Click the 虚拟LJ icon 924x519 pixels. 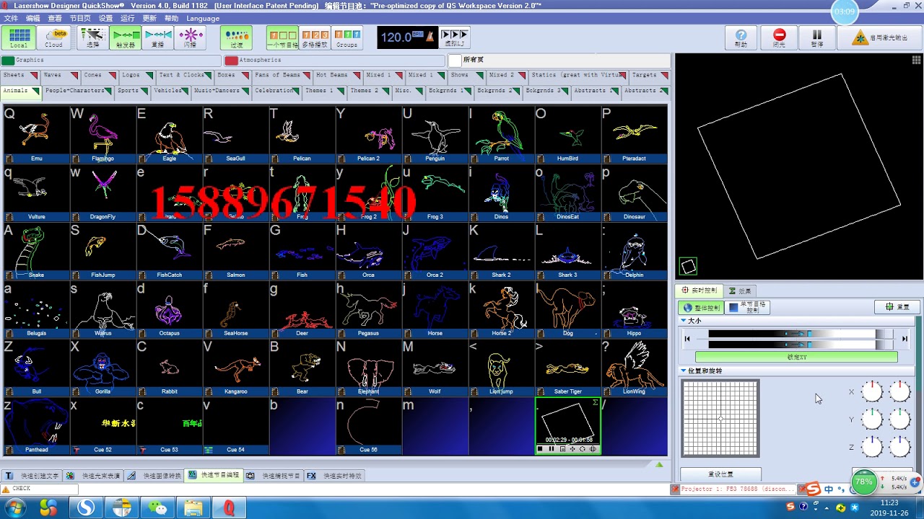click(455, 37)
